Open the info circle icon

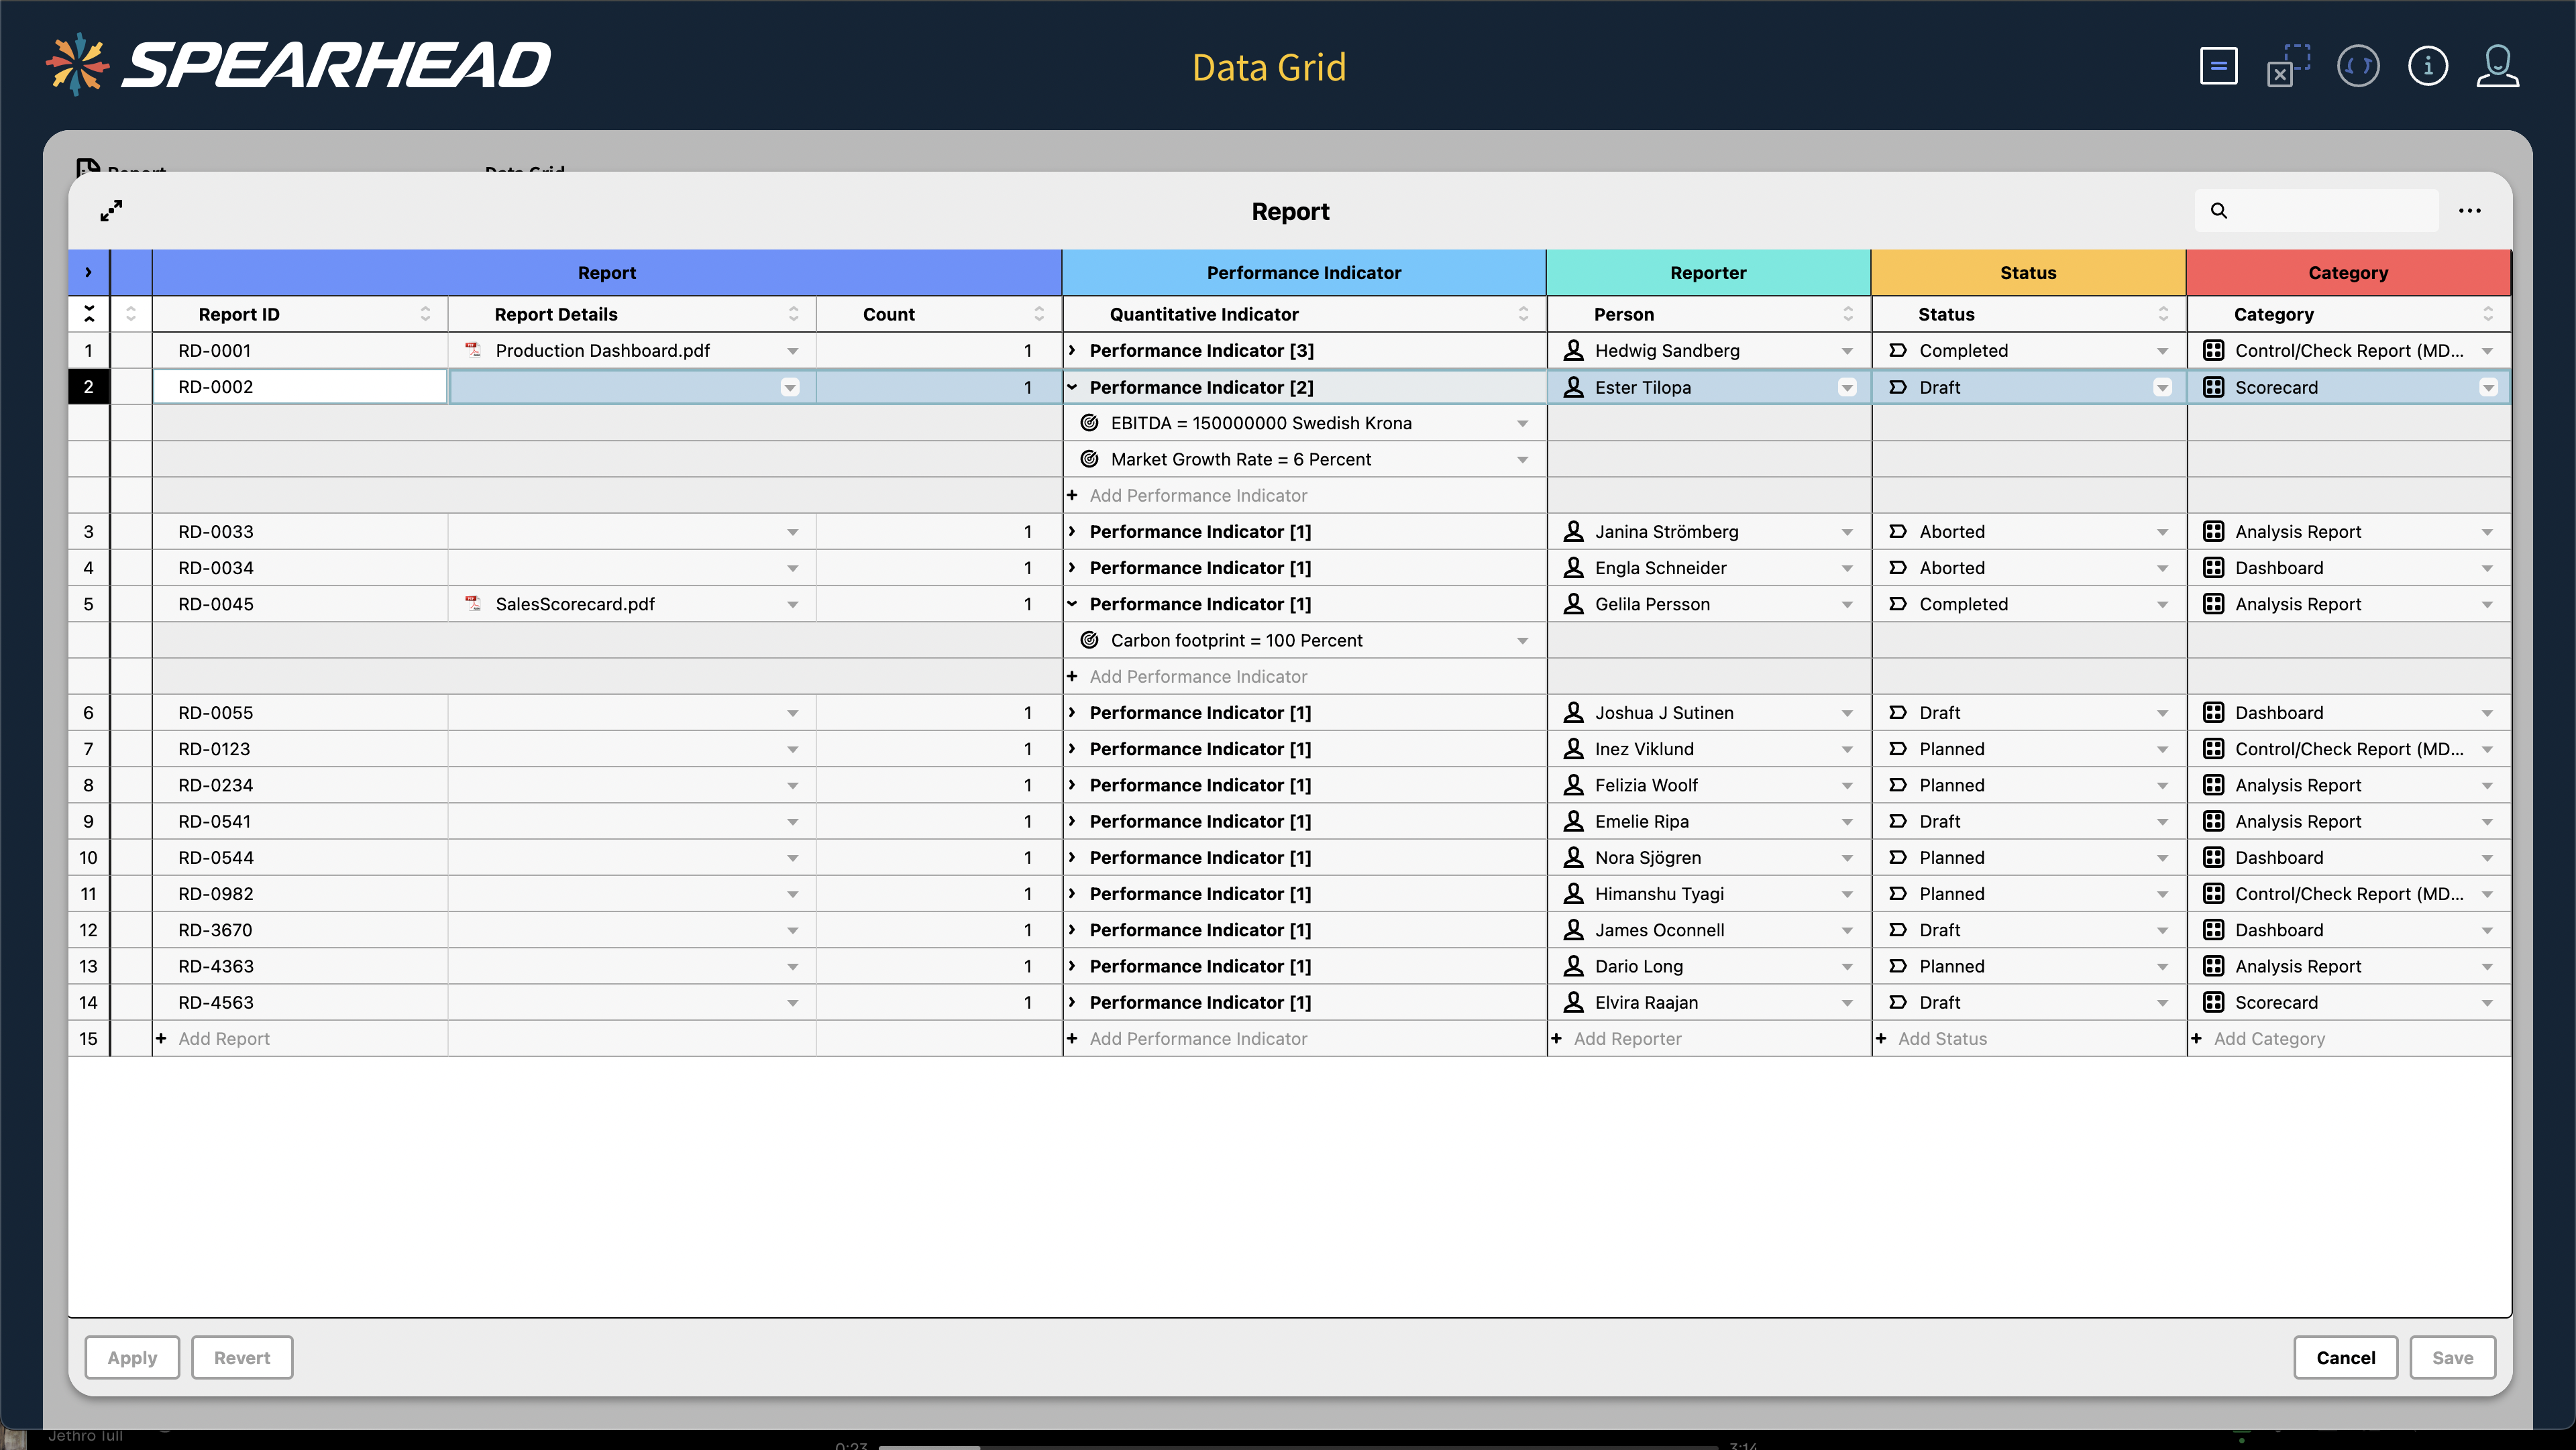coord(2427,67)
